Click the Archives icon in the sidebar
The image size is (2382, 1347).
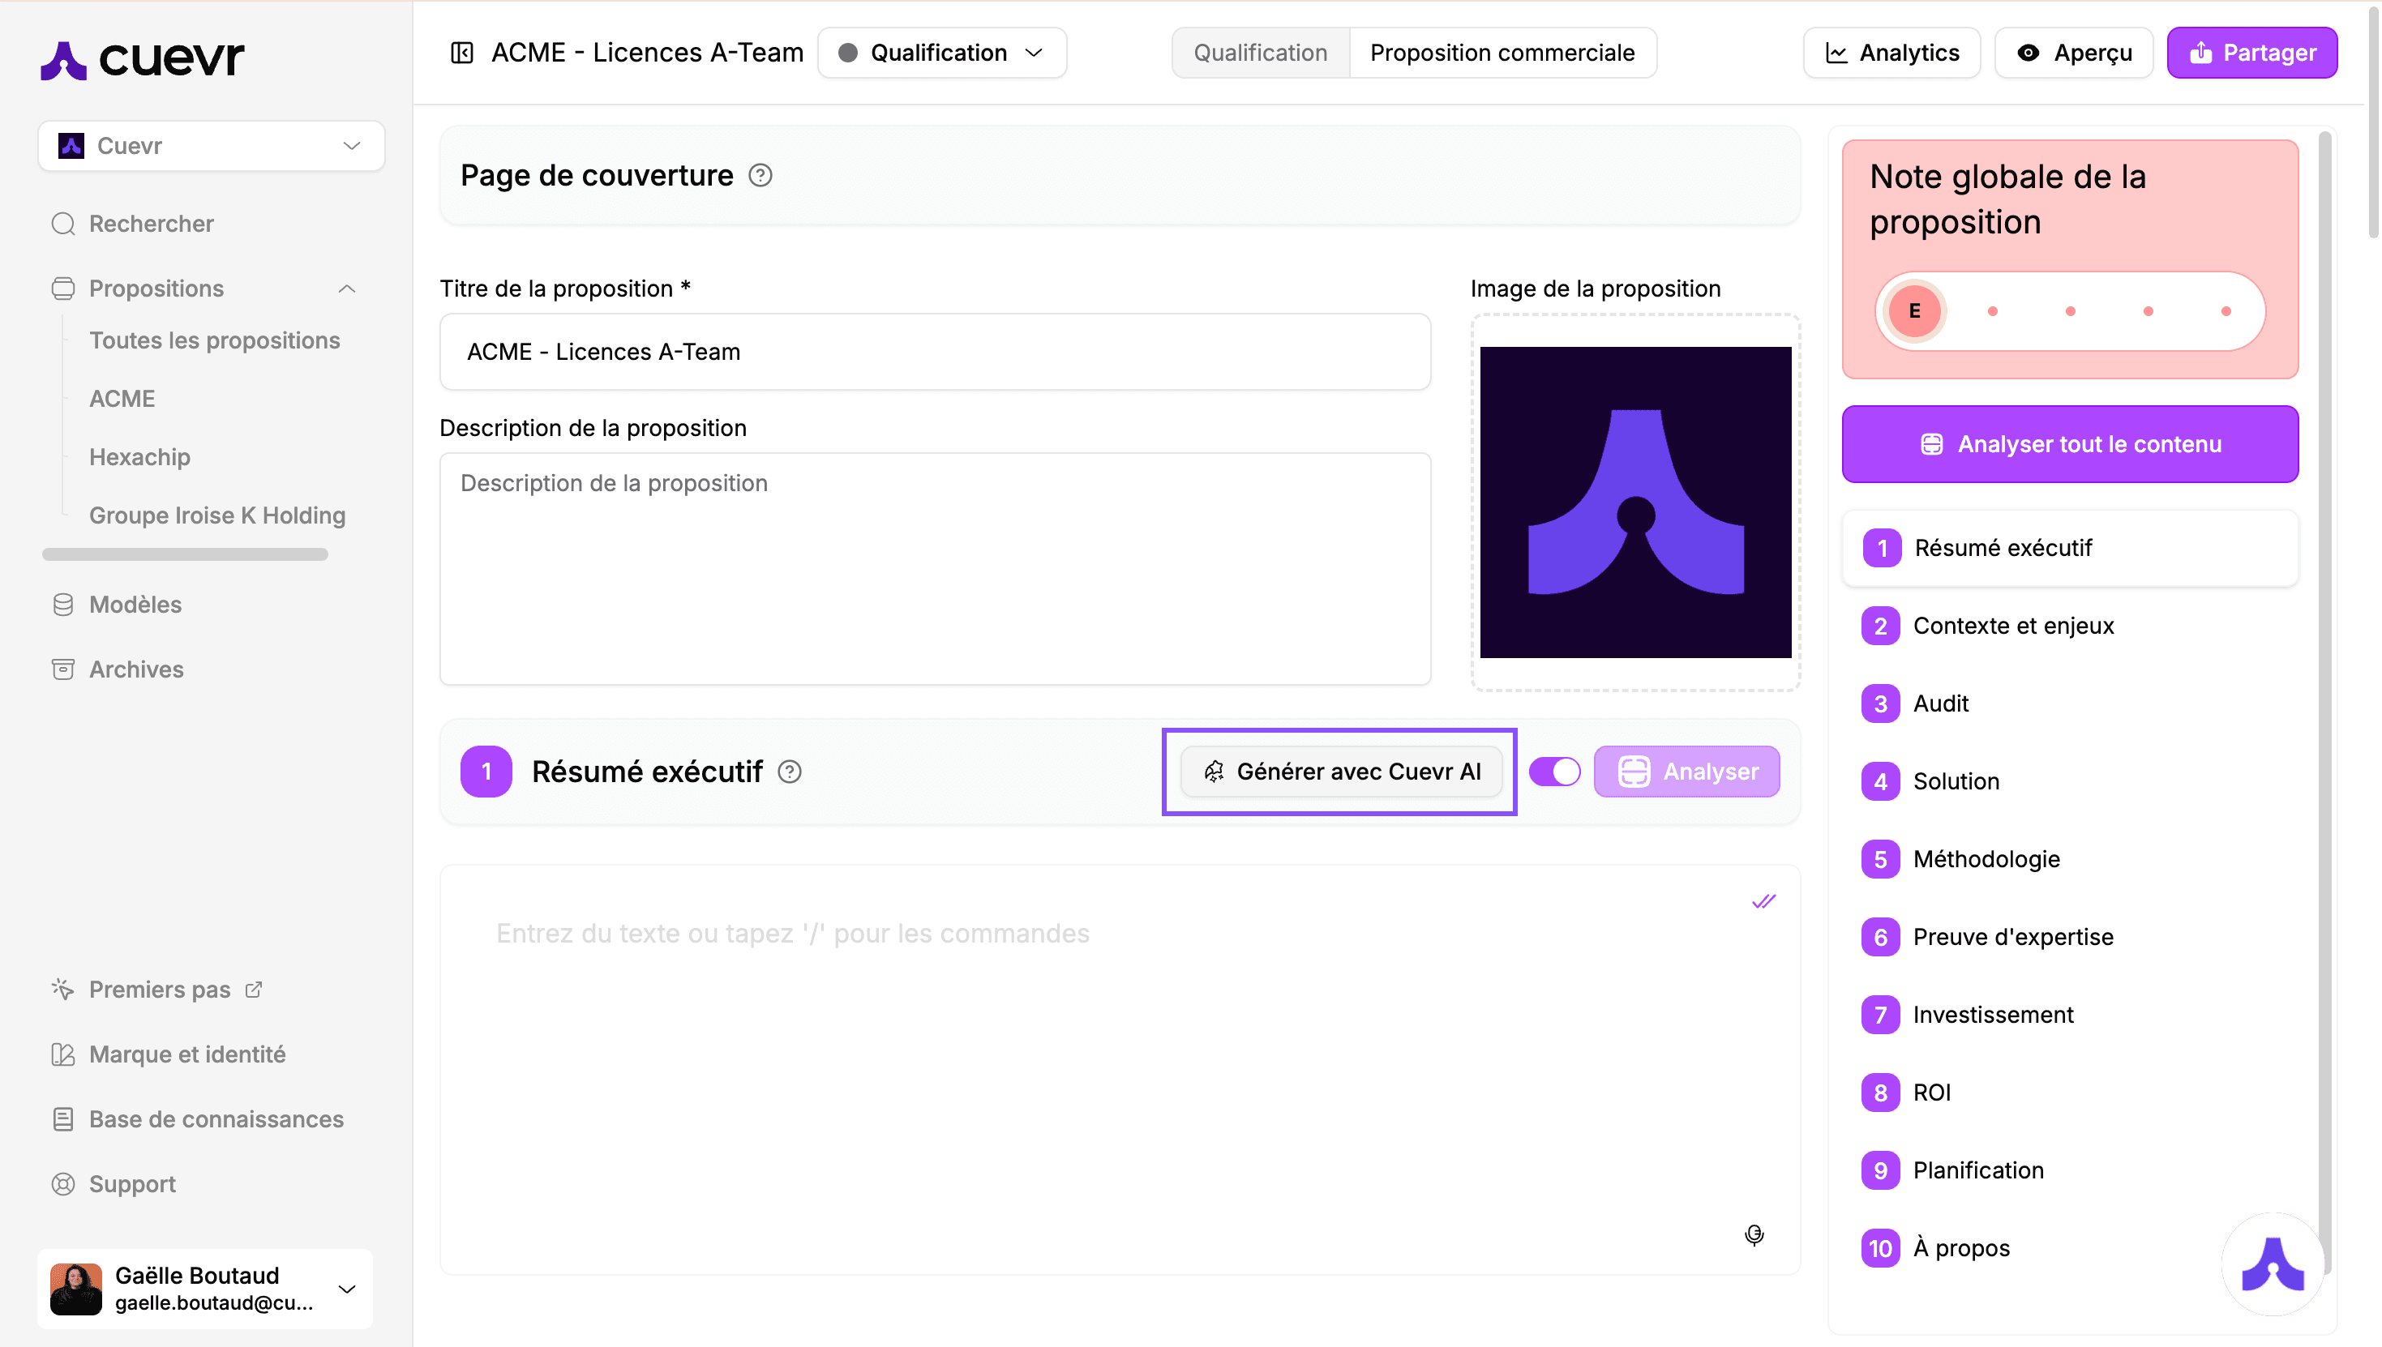click(62, 668)
